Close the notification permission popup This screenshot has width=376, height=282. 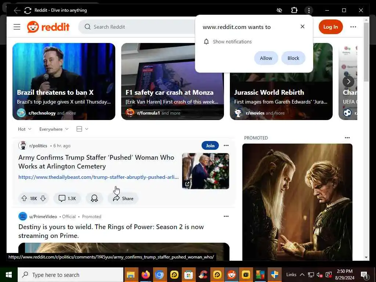pos(303,26)
